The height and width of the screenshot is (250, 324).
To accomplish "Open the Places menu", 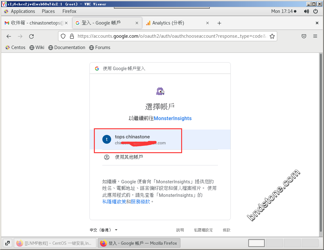I will (48, 11).
